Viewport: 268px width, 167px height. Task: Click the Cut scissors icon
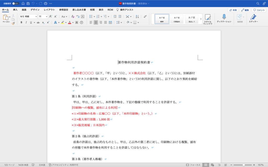click(13, 16)
